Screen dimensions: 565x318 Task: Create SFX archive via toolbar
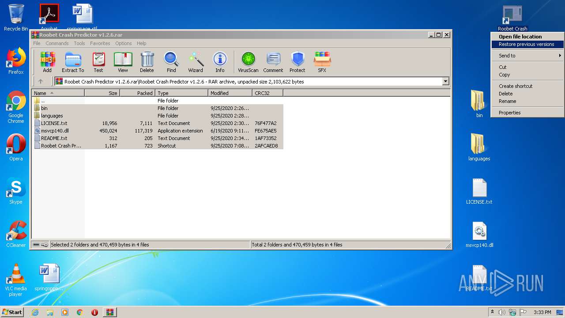[x=322, y=62]
